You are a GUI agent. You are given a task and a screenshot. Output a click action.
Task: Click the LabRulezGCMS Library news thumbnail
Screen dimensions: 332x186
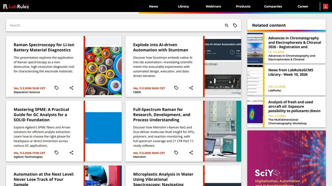255,80
